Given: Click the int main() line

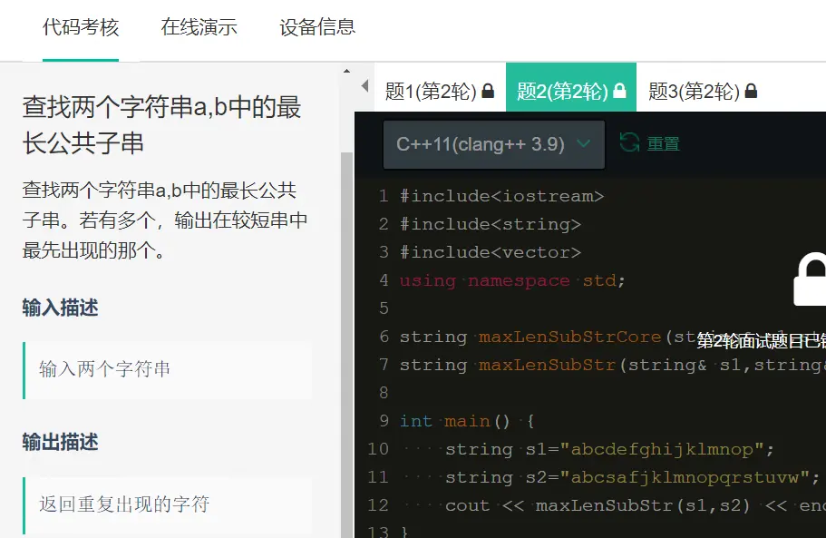Looking at the screenshot, I should (x=467, y=421).
